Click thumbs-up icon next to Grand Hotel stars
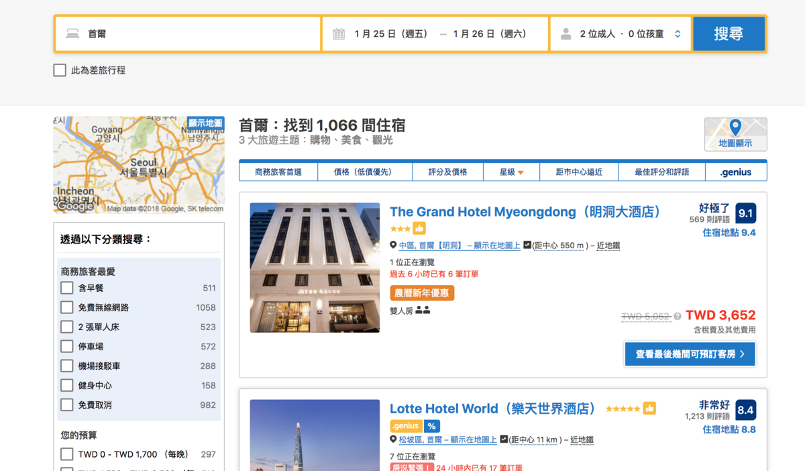The height and width of the screenshot is (471, 805). 419,228
